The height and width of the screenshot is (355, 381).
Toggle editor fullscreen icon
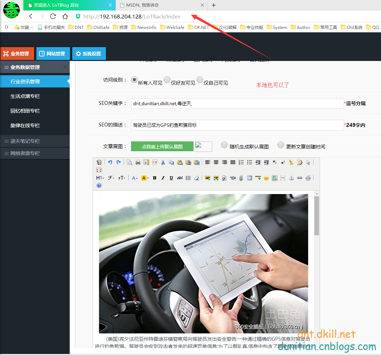[x=99, y=170]
